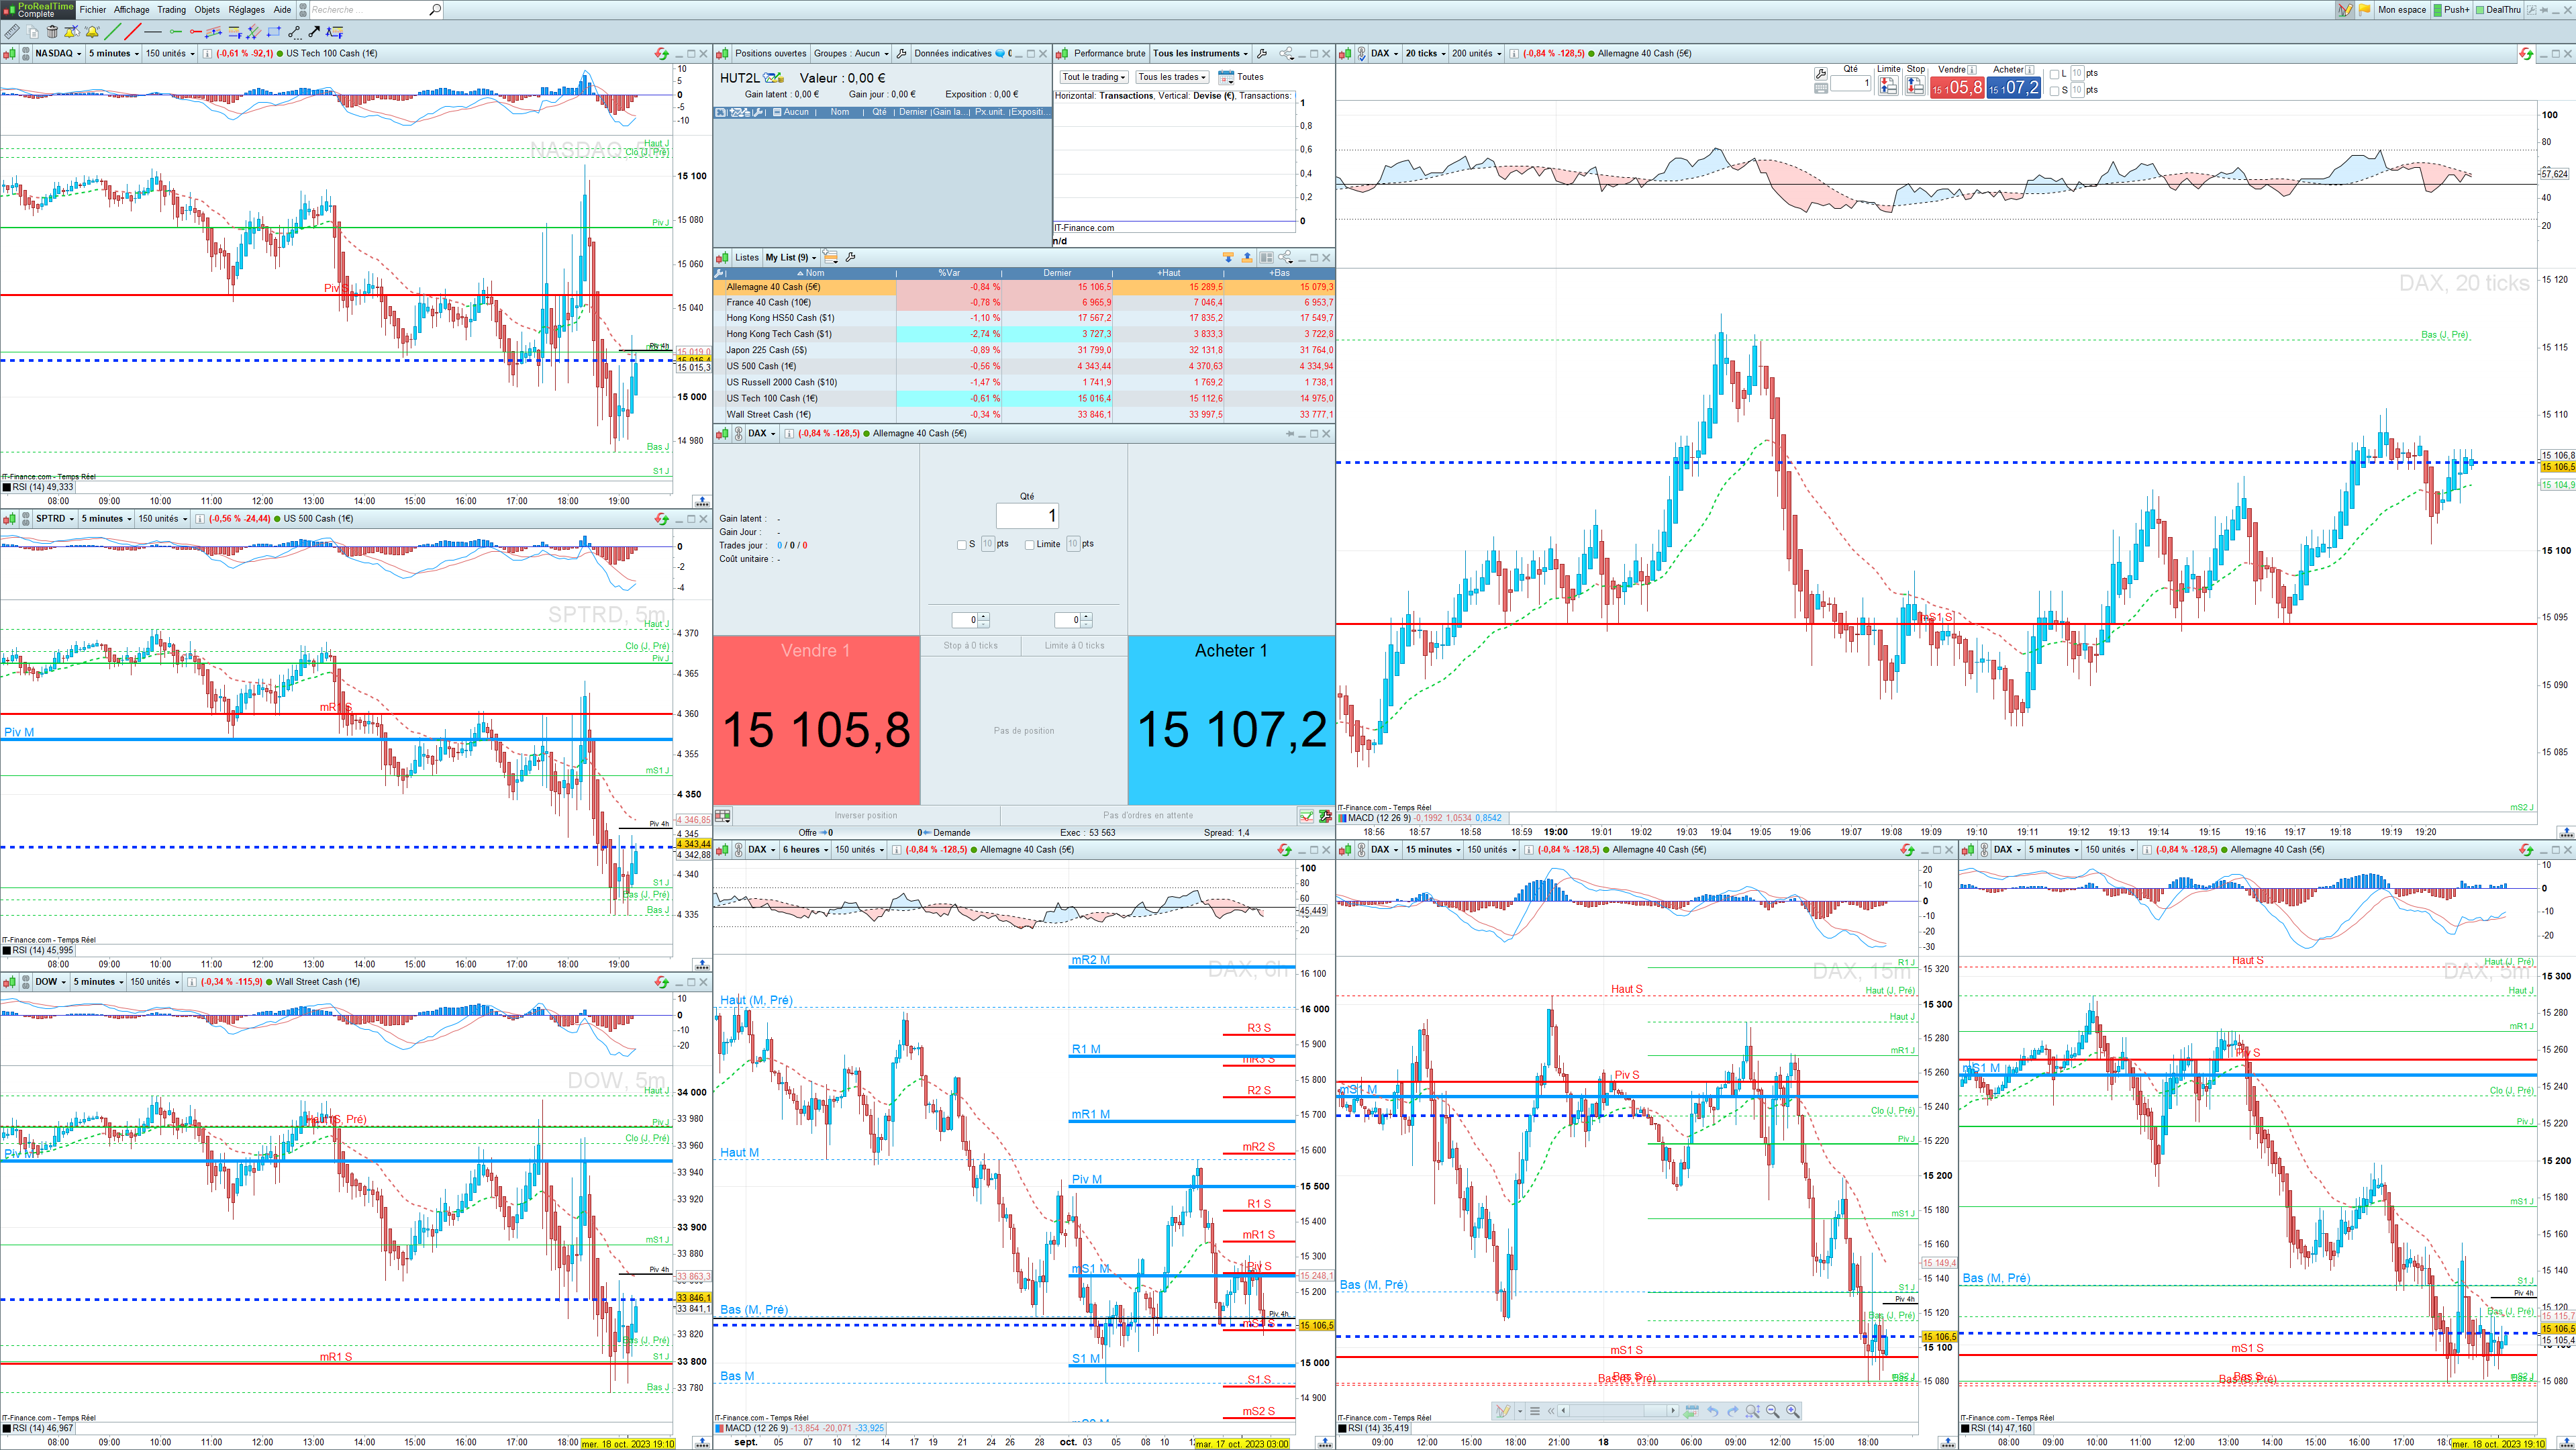Click the yellow alert bell icon
This screenshot has width=2576, height=1450.
pos(92,32)
